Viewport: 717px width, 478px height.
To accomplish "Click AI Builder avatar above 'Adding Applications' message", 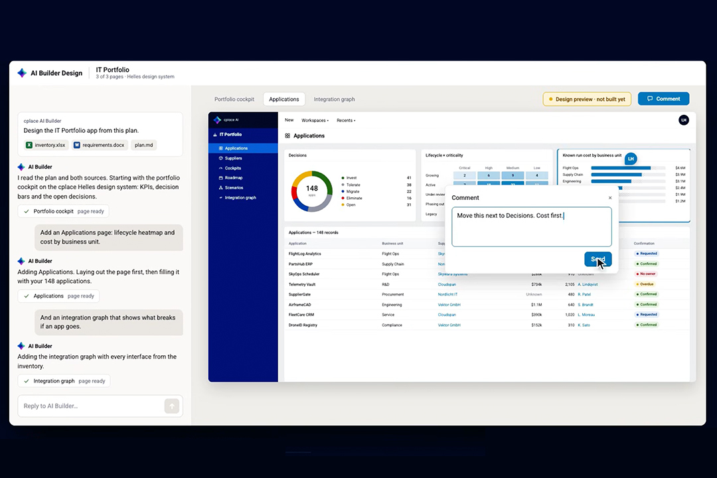I will coord(21,261).
